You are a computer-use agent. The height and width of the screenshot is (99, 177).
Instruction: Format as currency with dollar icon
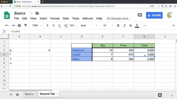pyautogui.click(x=47, y=26)
